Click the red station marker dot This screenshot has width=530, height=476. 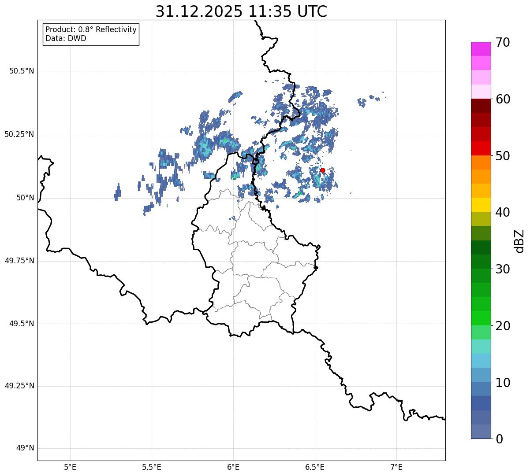(322, 170)
